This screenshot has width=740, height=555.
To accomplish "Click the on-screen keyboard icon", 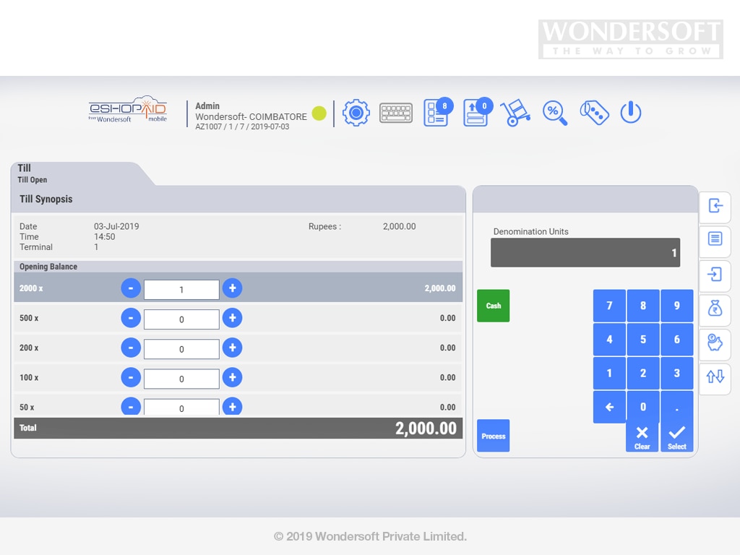I will tap(396, 113).
